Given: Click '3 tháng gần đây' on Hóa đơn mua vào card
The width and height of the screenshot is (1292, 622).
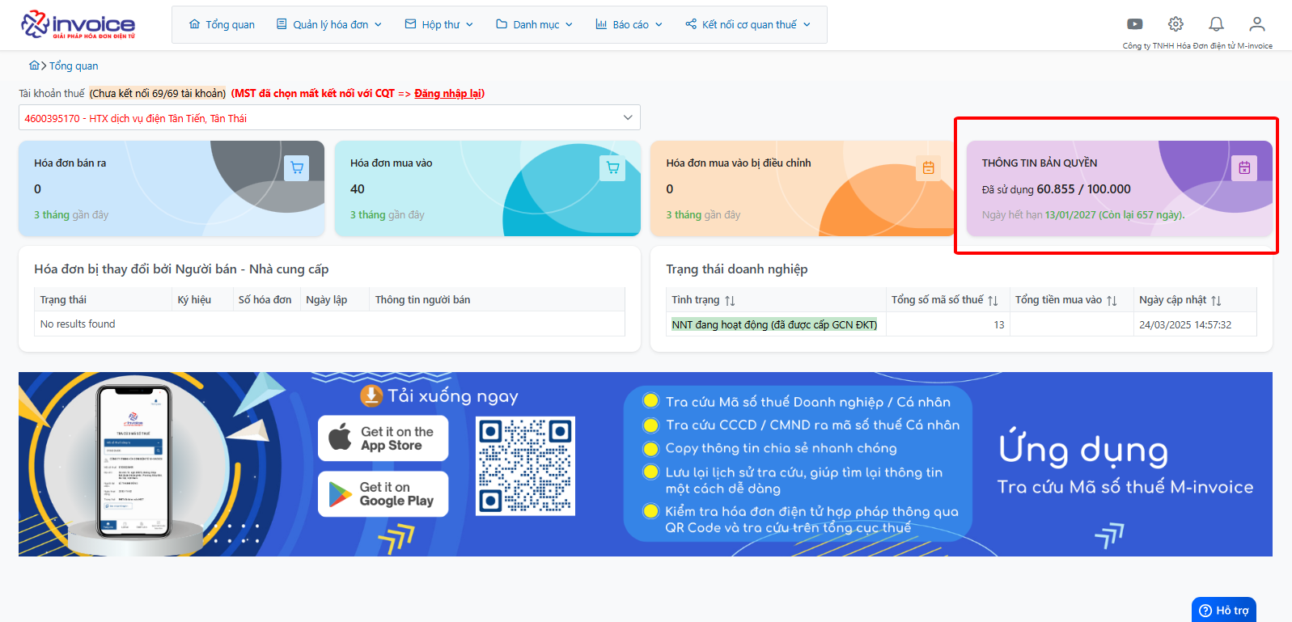Looking at the screenshot, I should tap(387, 214).
